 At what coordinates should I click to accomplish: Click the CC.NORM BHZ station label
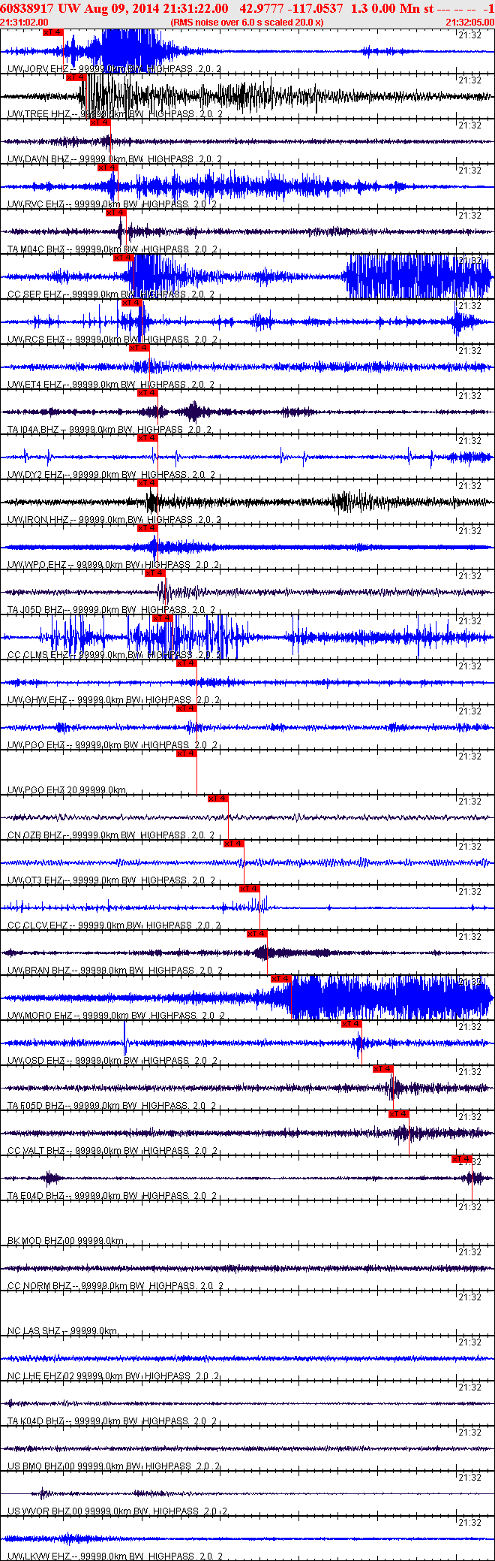click(38, 1286)
